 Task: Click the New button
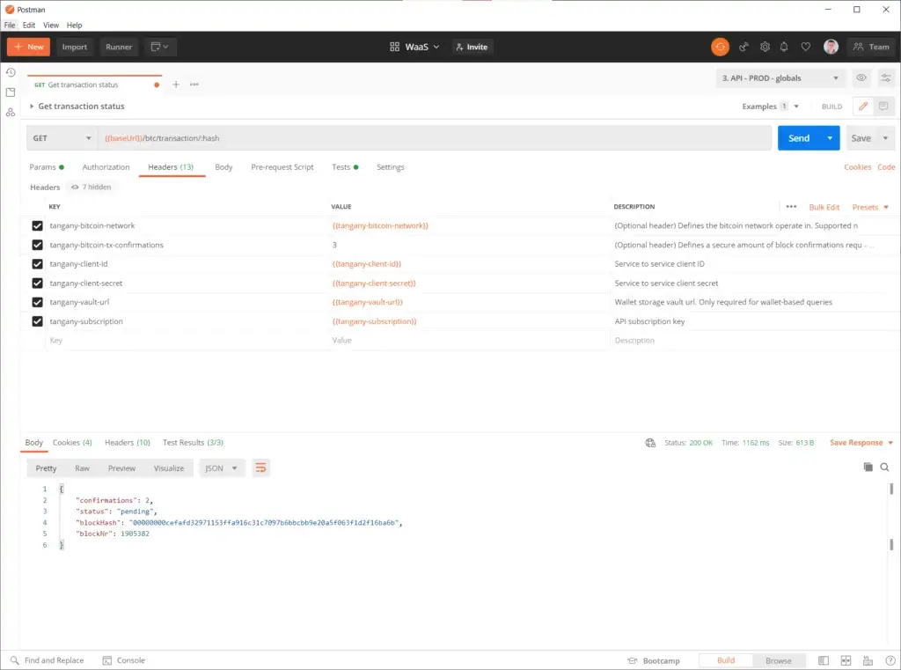[x=29, y=47]
